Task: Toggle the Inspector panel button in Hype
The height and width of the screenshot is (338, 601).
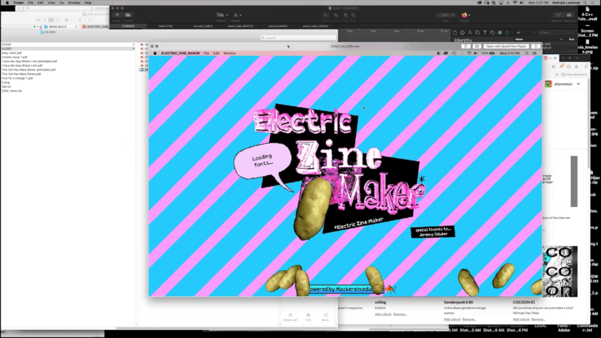Action: [558, 16]
